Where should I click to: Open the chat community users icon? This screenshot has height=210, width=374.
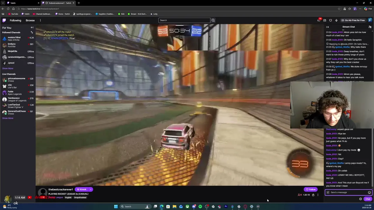(x=370, y=27)
